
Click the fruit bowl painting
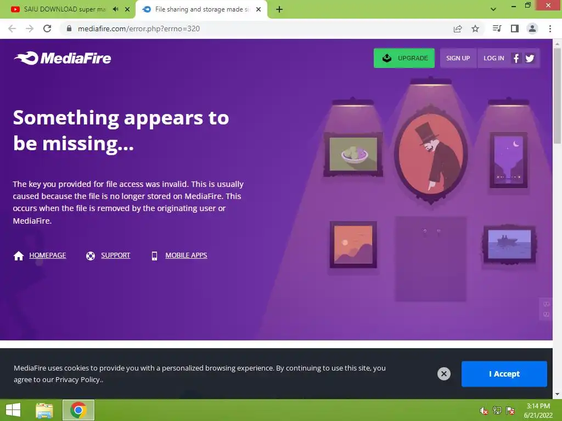pos(353,154)
